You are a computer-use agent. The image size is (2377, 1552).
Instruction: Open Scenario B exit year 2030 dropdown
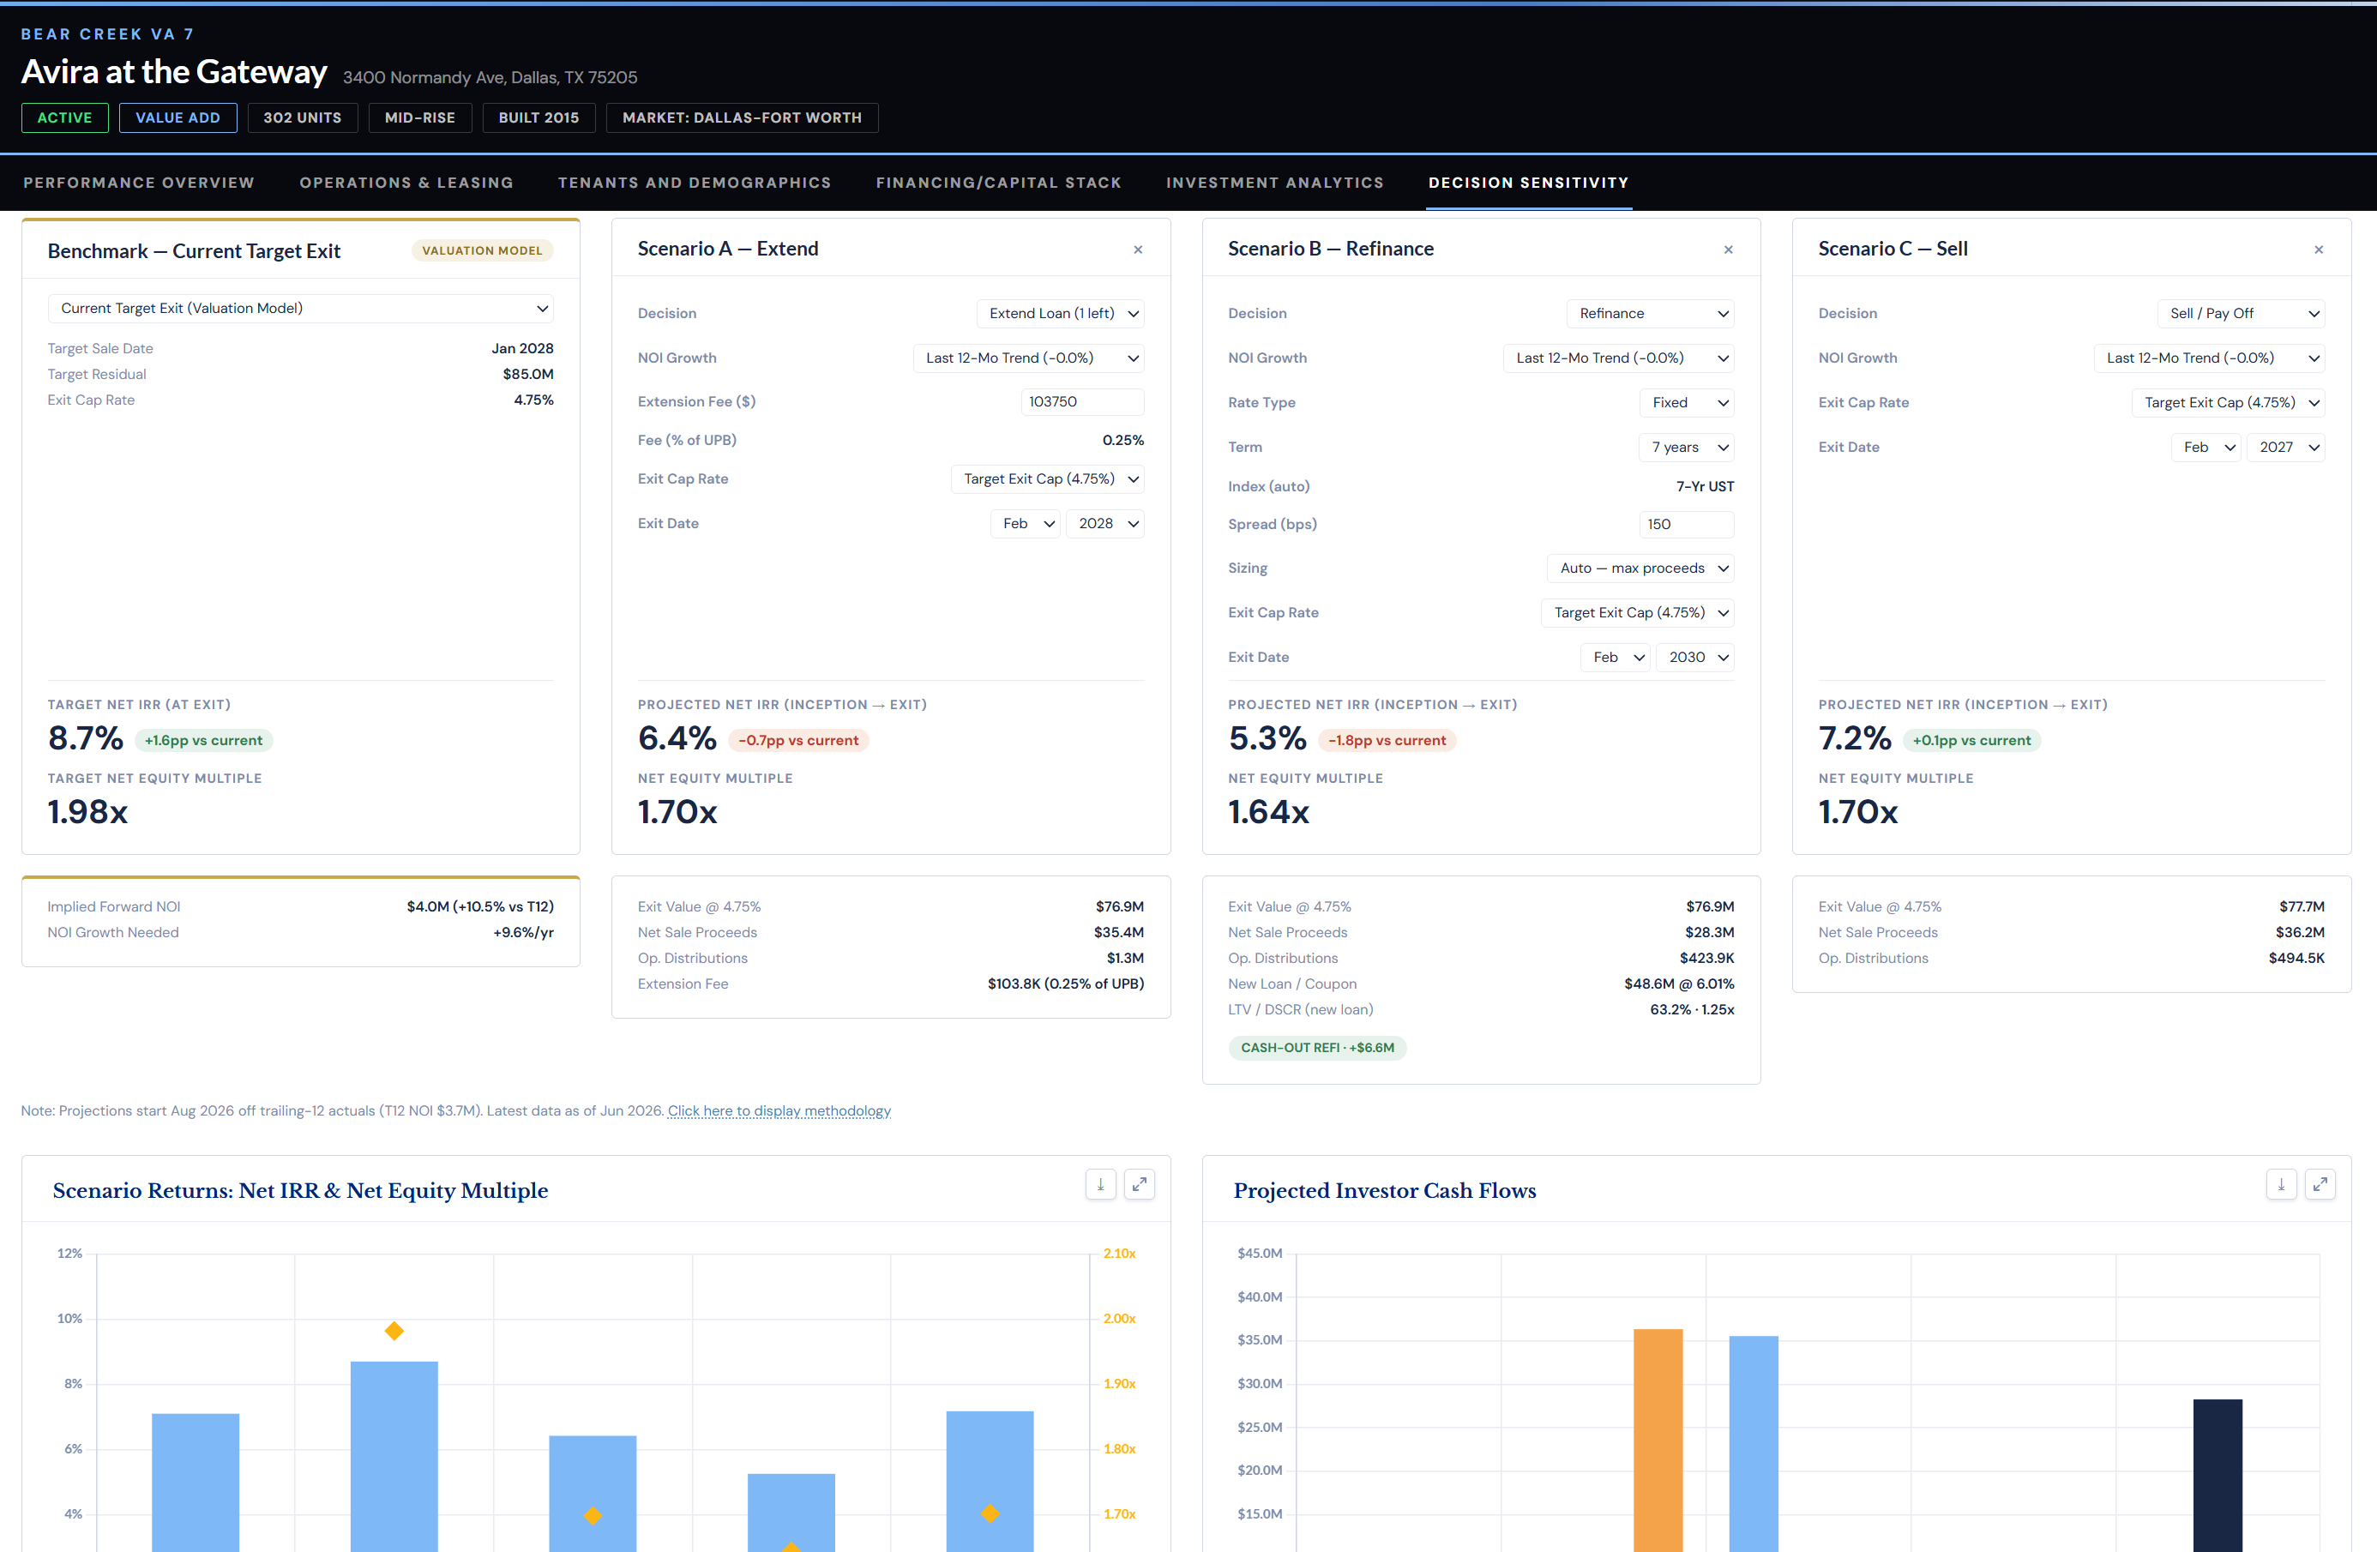(1695, 657)
